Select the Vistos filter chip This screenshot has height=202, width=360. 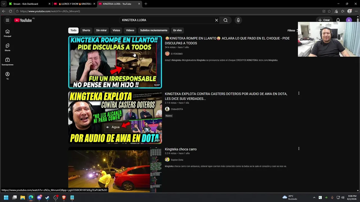pyautogui.click(x=116, y=30)
